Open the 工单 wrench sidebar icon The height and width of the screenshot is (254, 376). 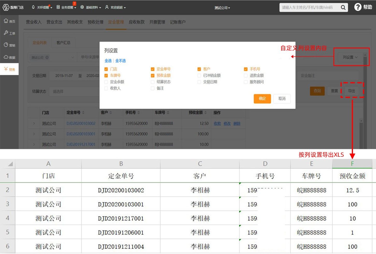(6, 33)
